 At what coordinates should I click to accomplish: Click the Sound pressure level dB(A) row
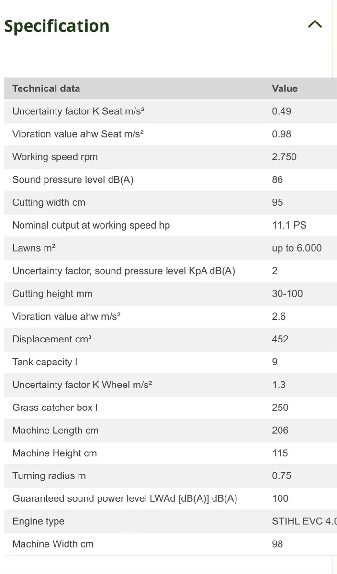170,179
